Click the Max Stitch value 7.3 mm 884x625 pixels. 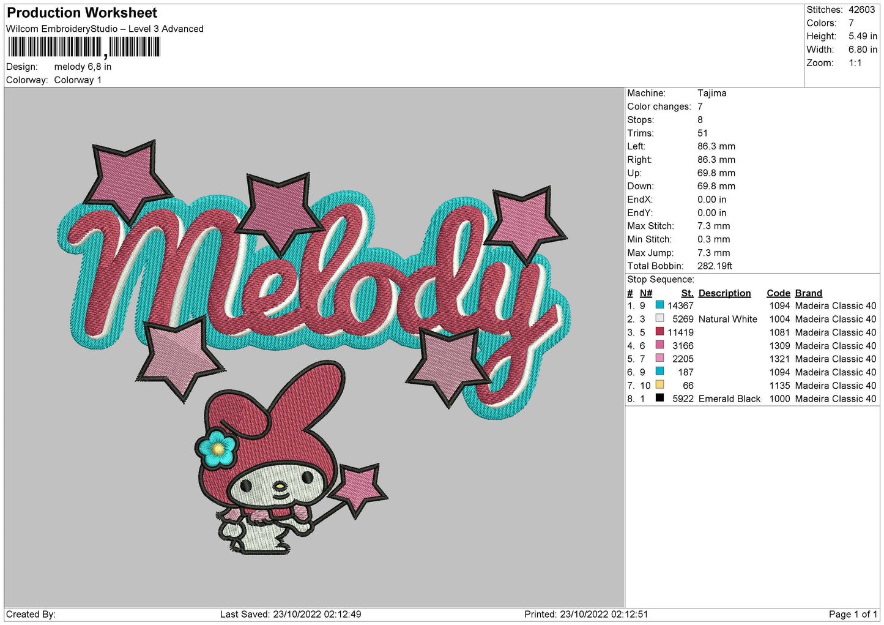coord(714,226)
